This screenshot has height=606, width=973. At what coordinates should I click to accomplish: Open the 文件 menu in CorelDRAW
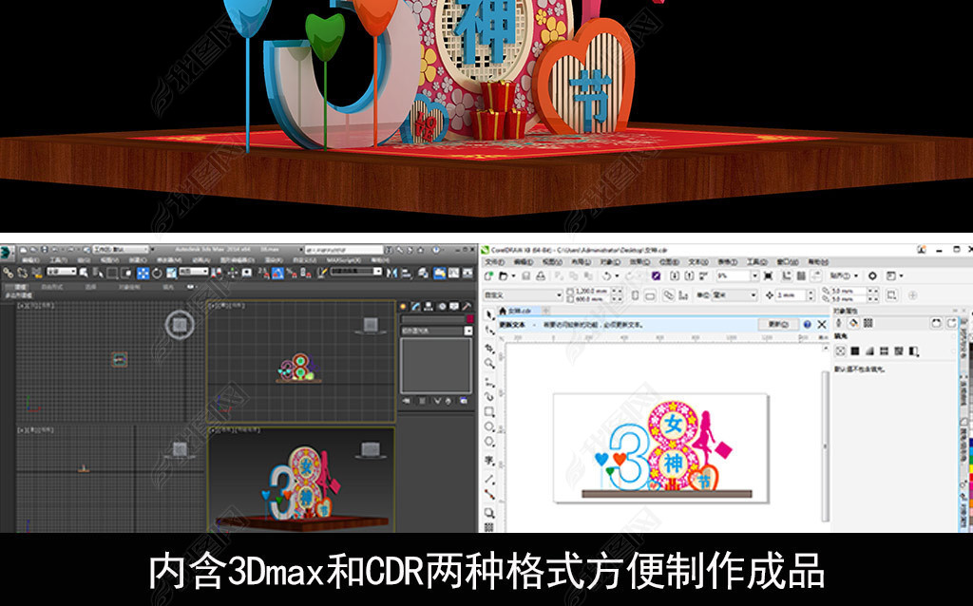(494, 262)
